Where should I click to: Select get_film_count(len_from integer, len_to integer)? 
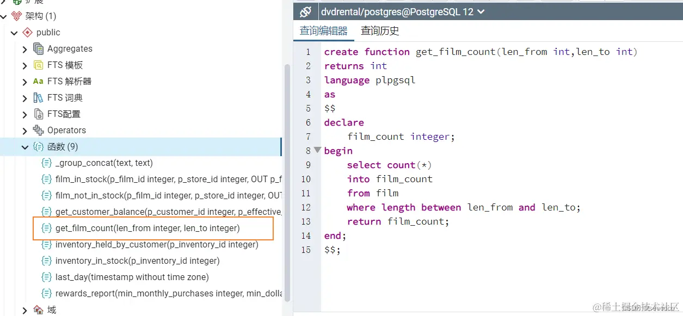pyautogui.click(x=147, y=228)
